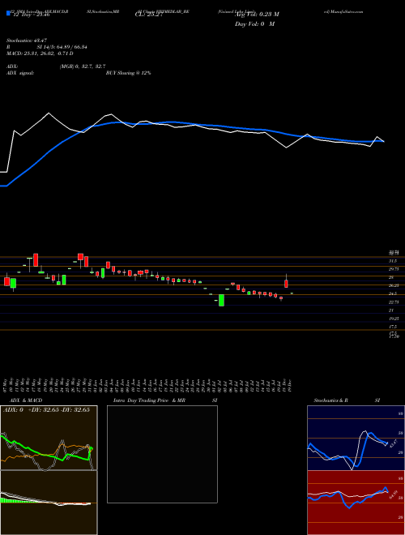405x535 pixels.
Task: Click the 22.75 price axis label
Action: [x=394, y=302]
